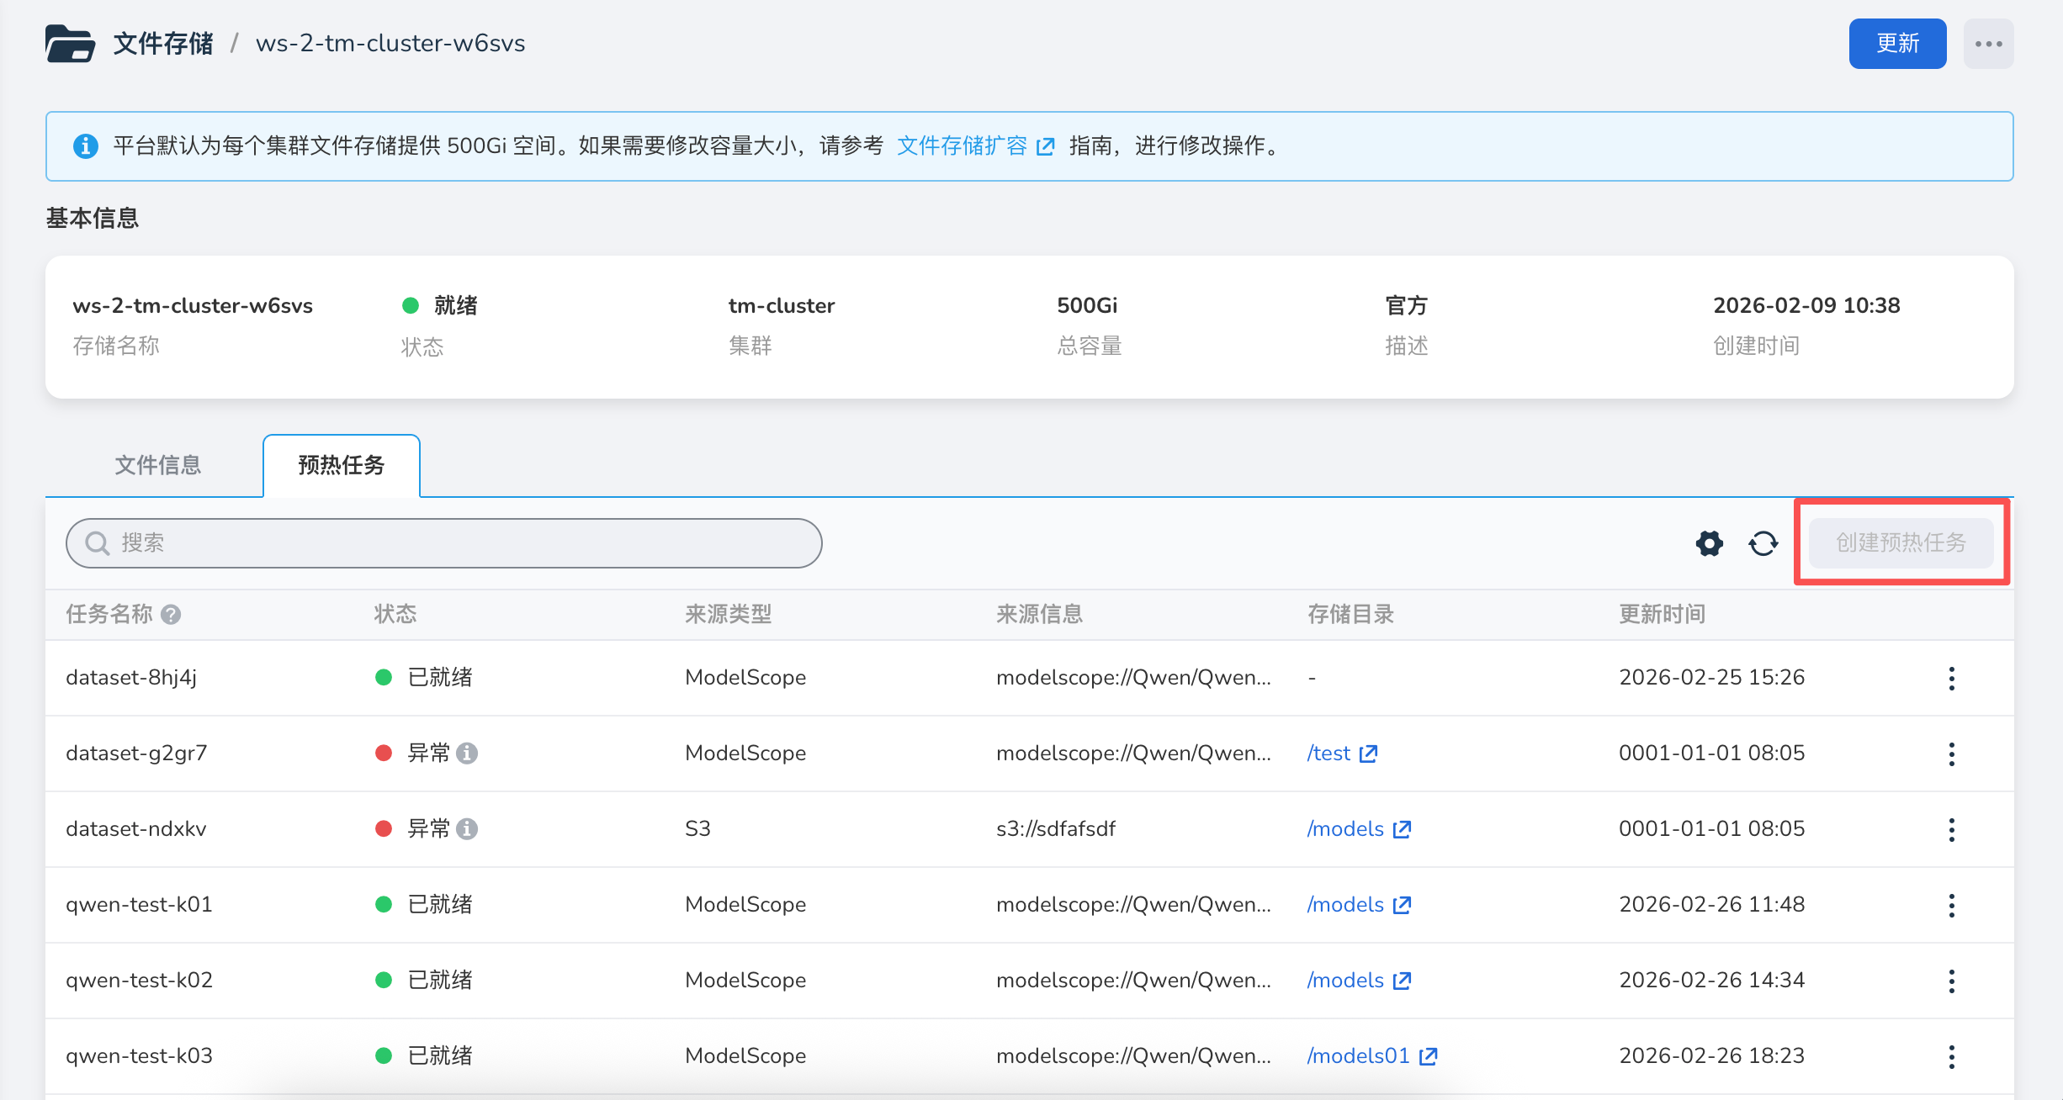Click the 文件存储 breadcrumb link

click(x=163, y=44)
